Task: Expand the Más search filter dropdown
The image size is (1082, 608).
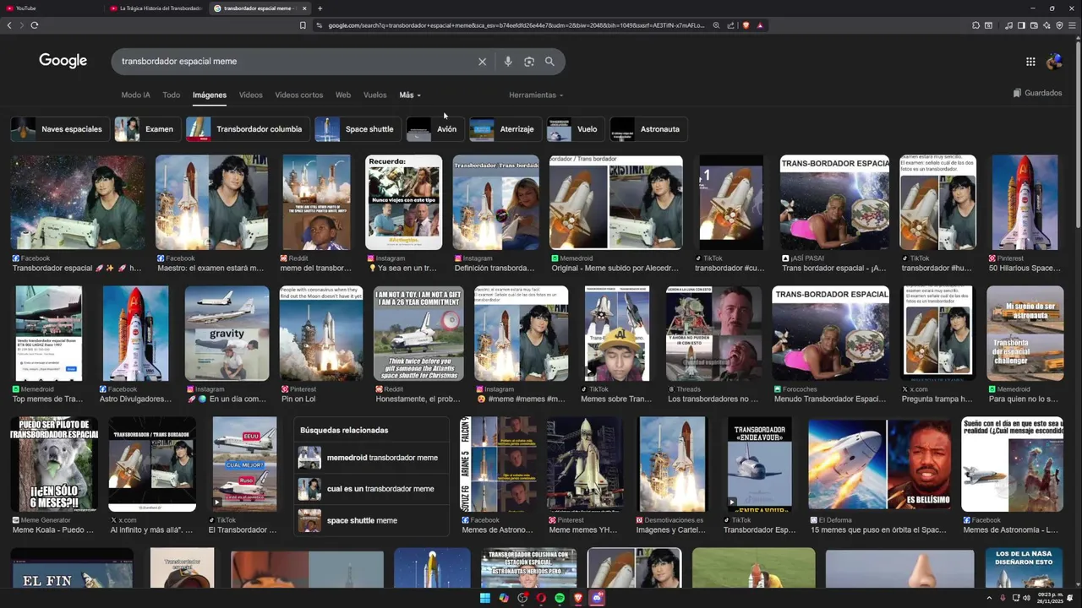Action: pos(410,95)
